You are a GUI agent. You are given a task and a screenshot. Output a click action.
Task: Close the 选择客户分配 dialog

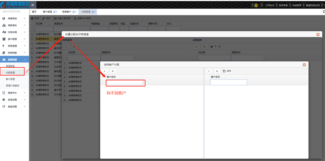click(x=304, y=65)
